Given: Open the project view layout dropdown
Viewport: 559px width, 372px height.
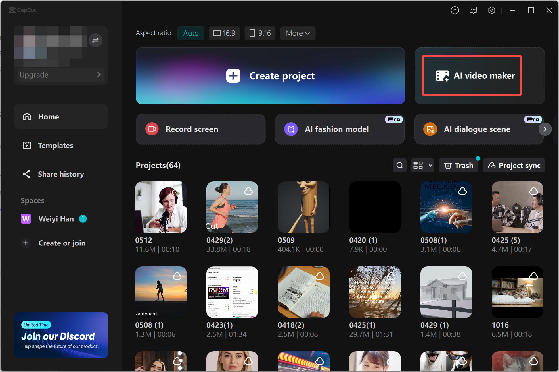Looking at the screenshot, I should [423, 165].
